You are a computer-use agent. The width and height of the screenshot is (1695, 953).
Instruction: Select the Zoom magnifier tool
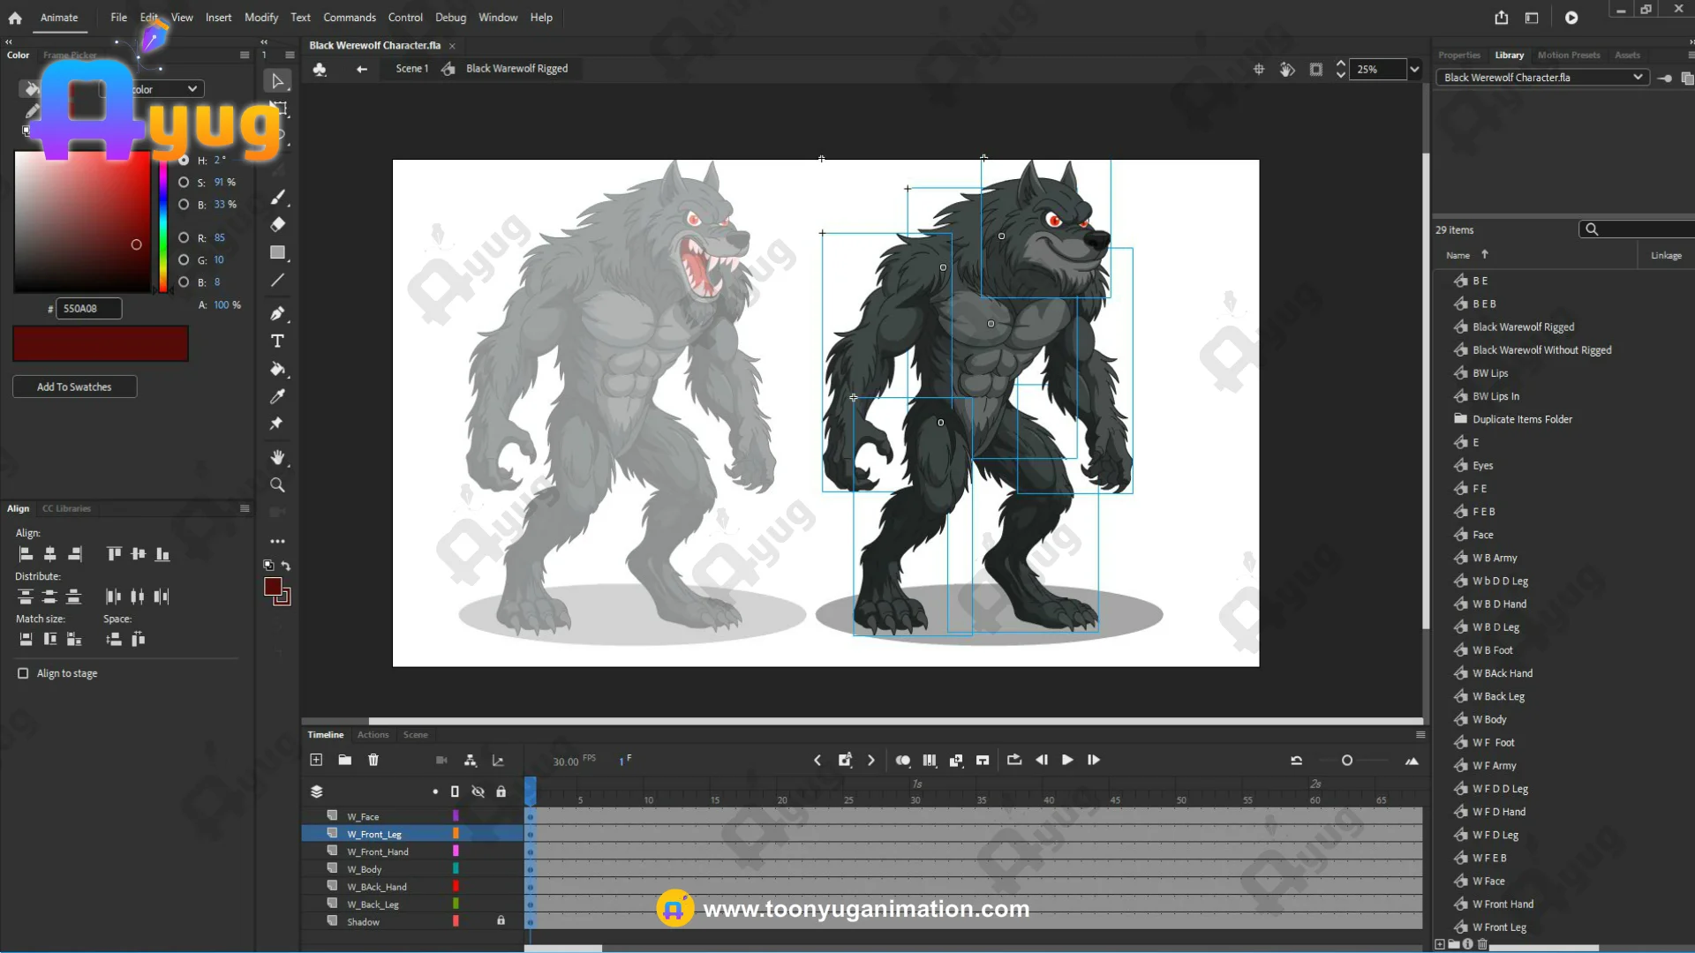pyautogui.click(x=277, y=485)
